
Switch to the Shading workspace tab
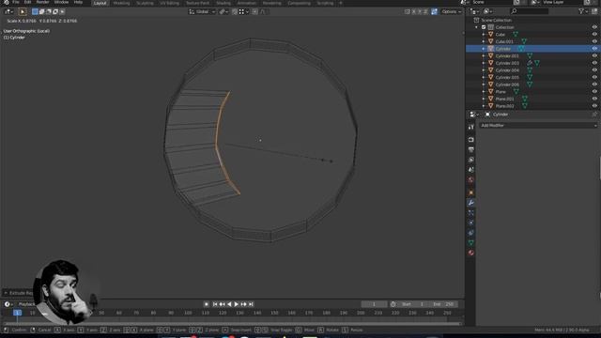[223, 3]
